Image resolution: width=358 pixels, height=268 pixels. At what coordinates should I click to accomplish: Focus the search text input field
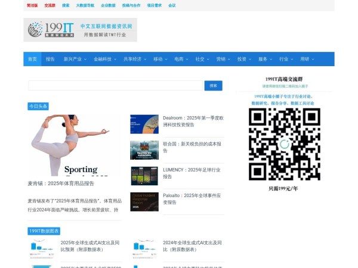click(x=115, y=86)
